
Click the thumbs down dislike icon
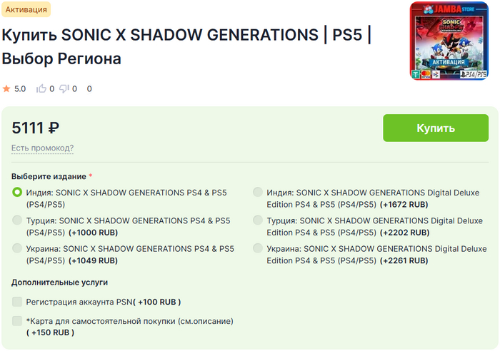click(x=64, y=89)
